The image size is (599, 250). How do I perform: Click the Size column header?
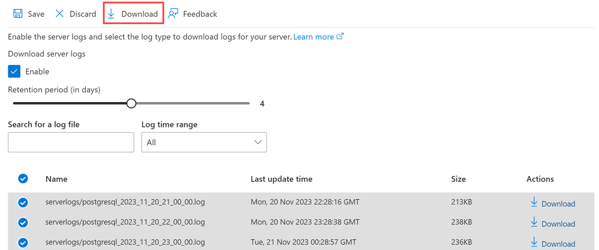point(458,178)
